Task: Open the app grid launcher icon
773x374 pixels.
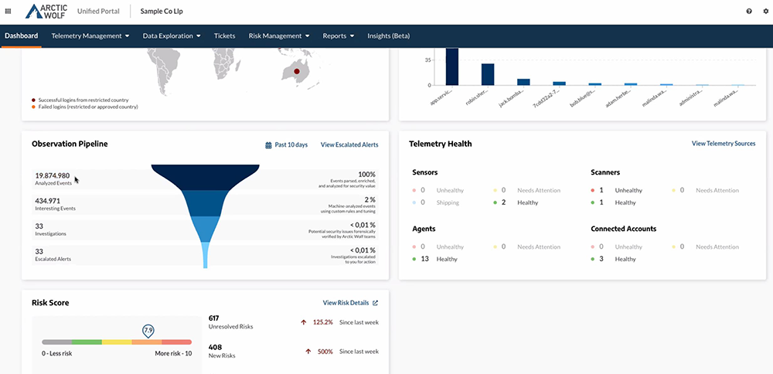Action: (x=9, y=12)
